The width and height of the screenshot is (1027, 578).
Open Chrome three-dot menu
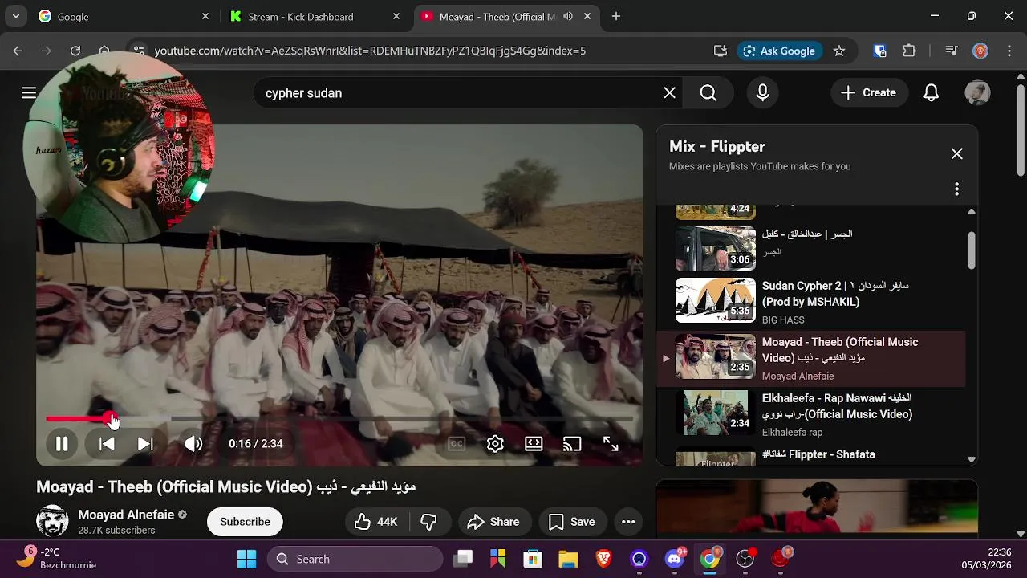tap(1009, 51)
